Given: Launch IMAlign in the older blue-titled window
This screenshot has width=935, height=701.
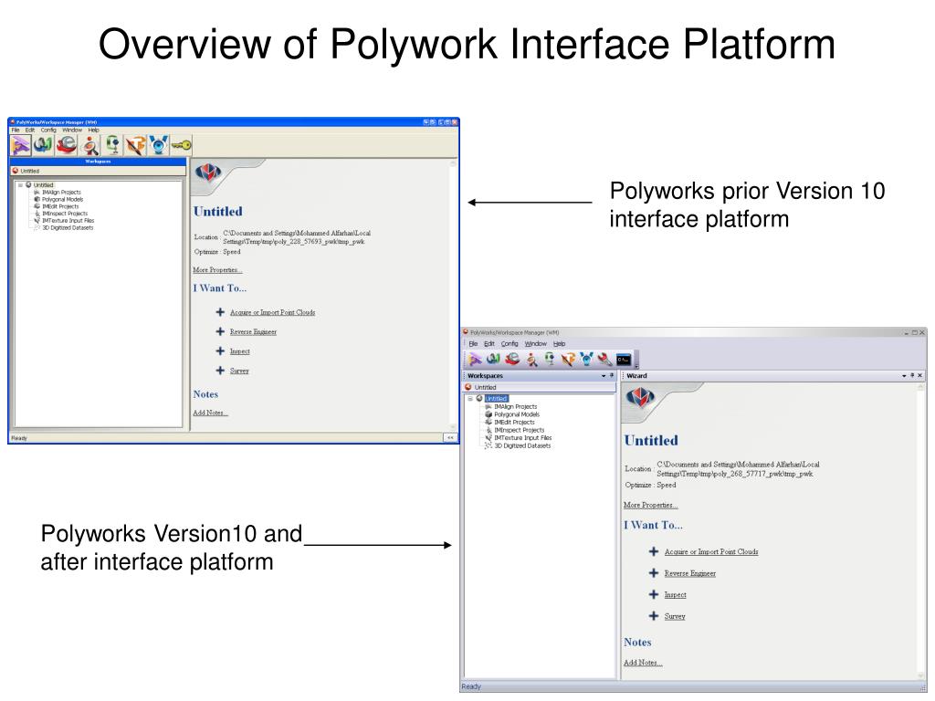Looking at the screenshot, I should point(21,145).
